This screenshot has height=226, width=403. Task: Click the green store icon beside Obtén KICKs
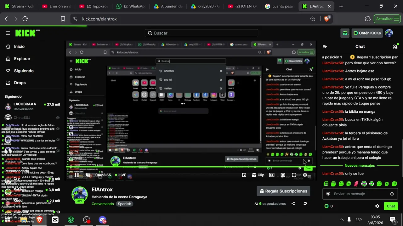[345, 33]
